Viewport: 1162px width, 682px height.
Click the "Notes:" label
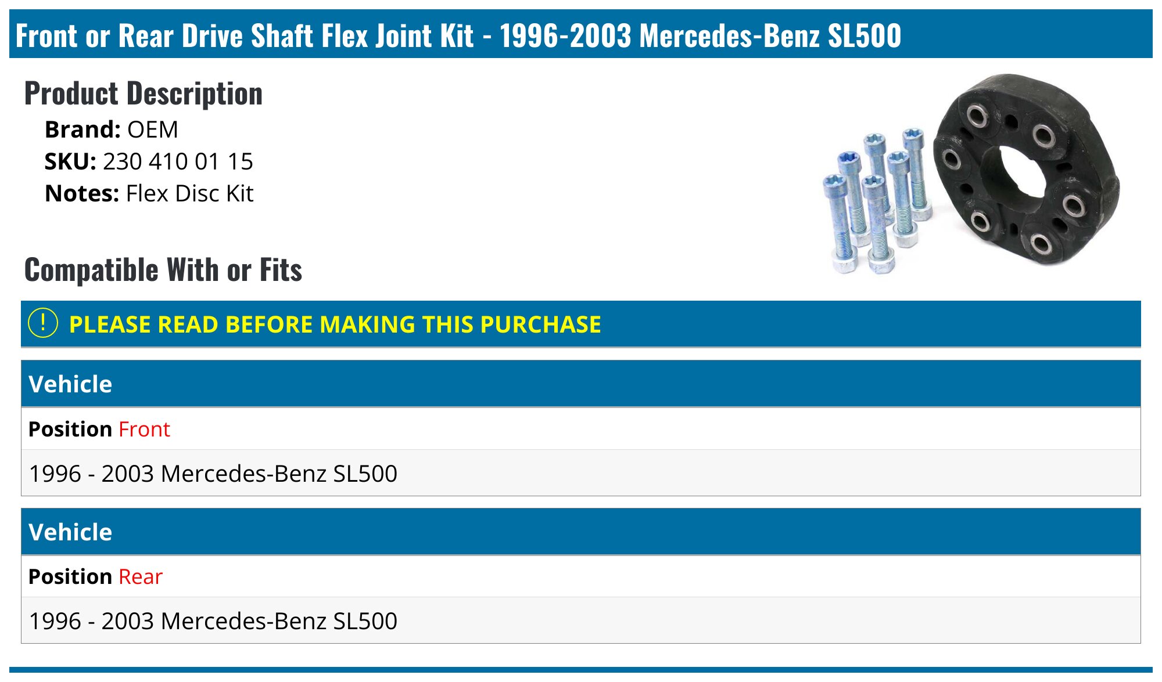82,193
